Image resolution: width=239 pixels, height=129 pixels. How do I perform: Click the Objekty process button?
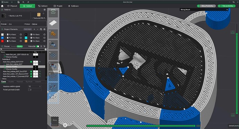pyautogui.click(x=20, y=46)
